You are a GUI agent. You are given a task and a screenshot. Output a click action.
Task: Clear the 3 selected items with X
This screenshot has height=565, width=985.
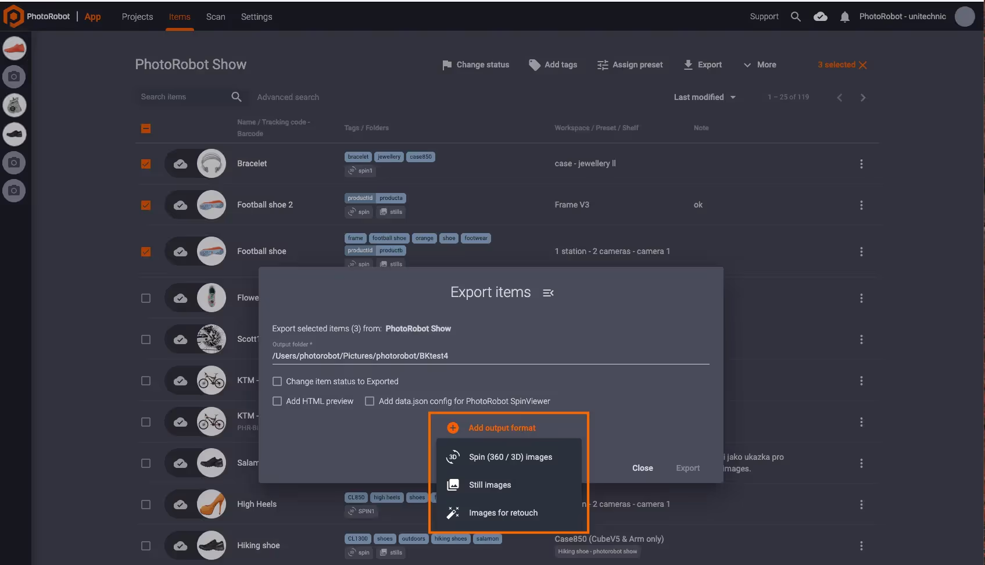(863, 65)
